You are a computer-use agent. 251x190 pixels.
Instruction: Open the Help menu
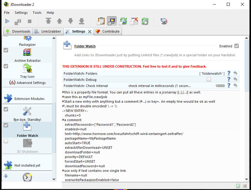tap(50, 13)
